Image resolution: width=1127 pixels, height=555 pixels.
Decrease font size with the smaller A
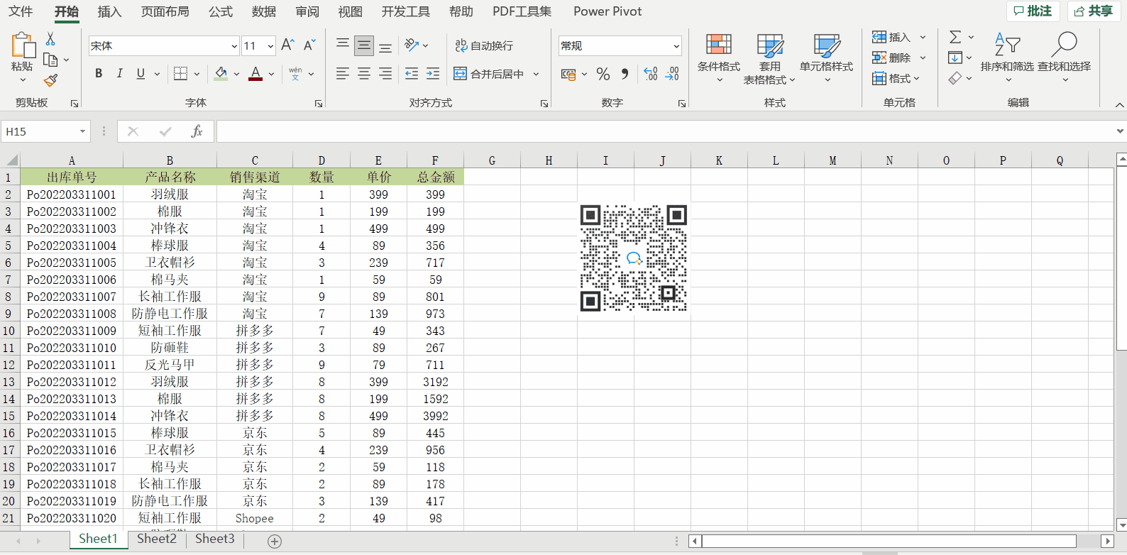pos(309,45)
